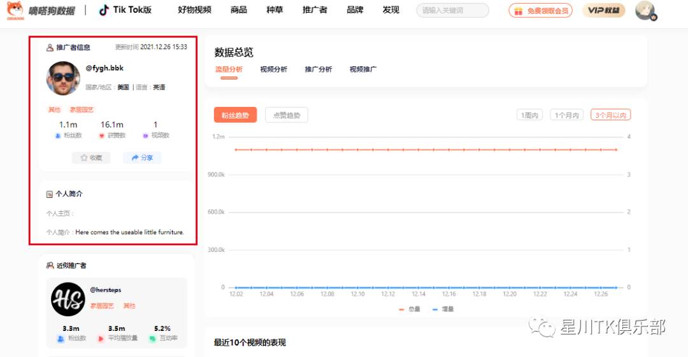Screen dimensions: 688x357
Task: Open the 品牌 menu item
Action: (x=355, y=10)
